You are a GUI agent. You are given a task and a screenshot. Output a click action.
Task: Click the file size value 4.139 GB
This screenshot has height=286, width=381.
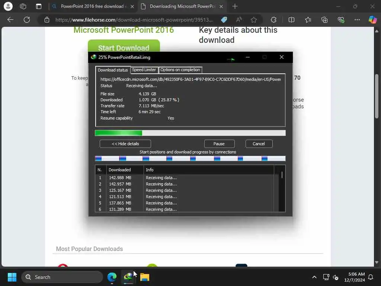147,94
